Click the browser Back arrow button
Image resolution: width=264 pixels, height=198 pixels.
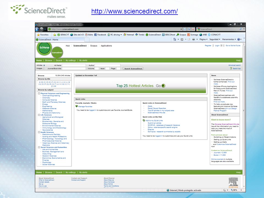pyautogui.click(x=37, y=29)
